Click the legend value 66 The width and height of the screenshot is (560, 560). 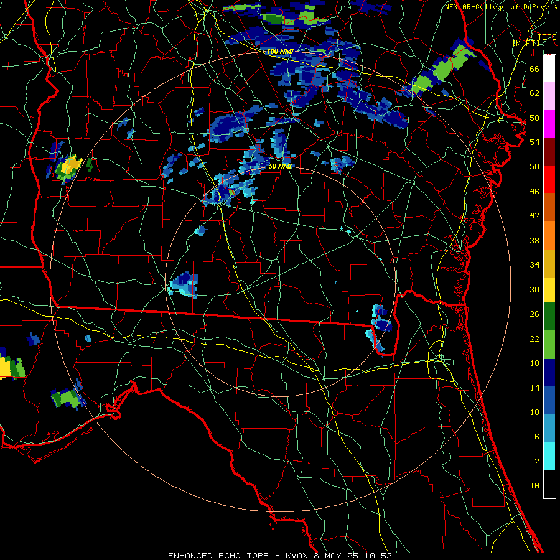click(534, 68)
